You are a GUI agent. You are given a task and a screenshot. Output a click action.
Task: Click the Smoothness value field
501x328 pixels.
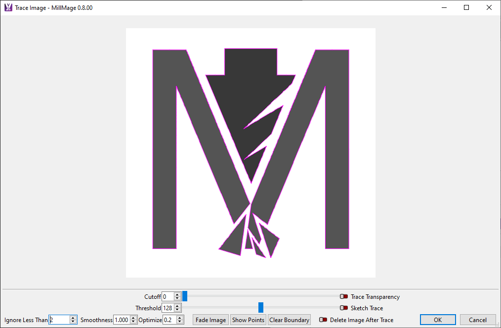121,320
